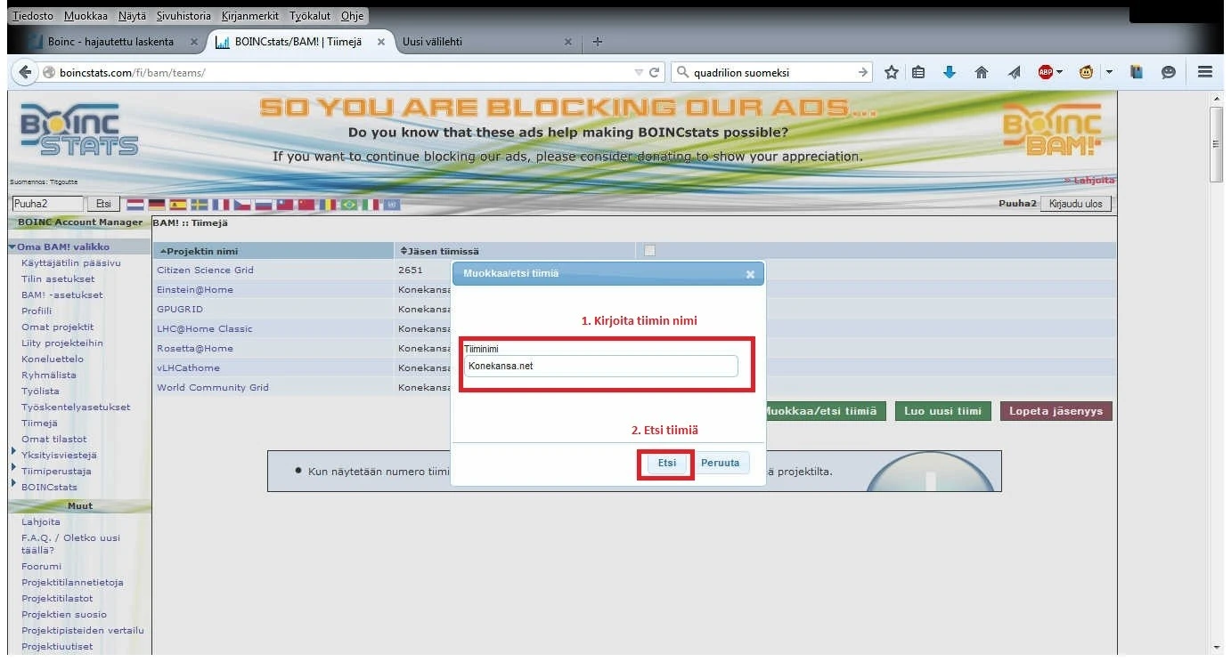Click the Lopeta jäsenyys button
The image size is (1231, 662).
[1056, 411]
